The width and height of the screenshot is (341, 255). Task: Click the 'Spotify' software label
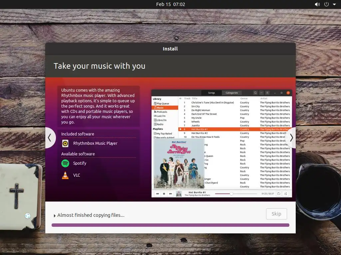point(80,163)
